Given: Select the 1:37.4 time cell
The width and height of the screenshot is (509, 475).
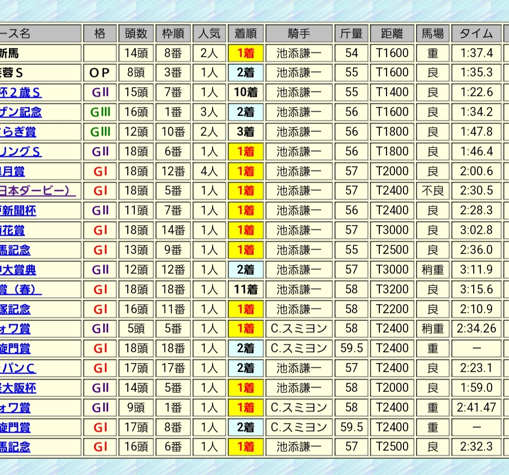Looking at the screenshot, I should coord(476,53).
